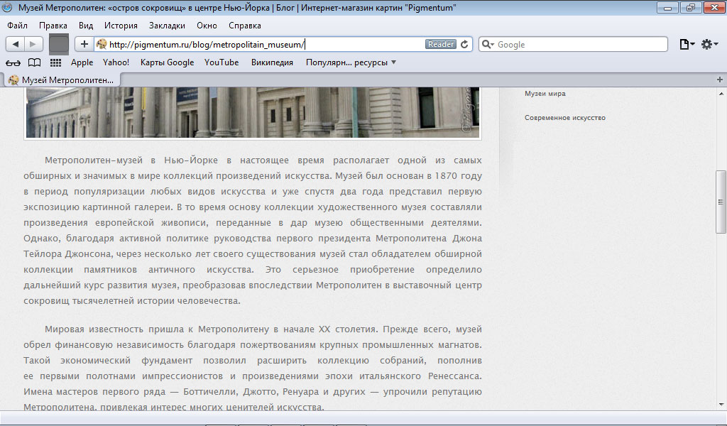Click the Forward navigation arrow
Viewport: 727px width, 426px height.
point(33,44)
